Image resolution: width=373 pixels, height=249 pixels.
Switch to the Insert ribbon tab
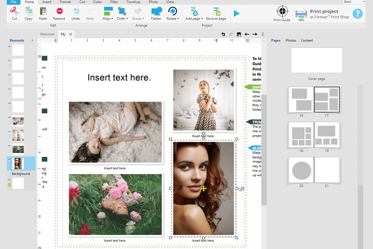coord(47,2)
